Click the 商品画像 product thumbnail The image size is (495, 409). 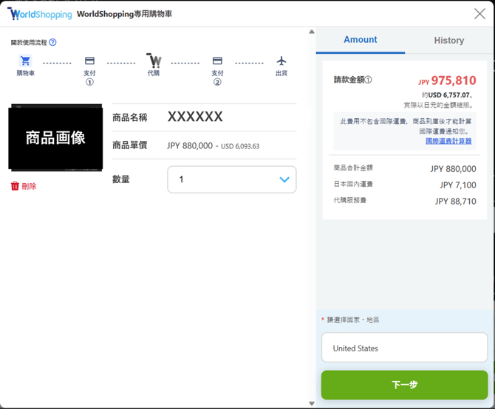click(55, 138)
